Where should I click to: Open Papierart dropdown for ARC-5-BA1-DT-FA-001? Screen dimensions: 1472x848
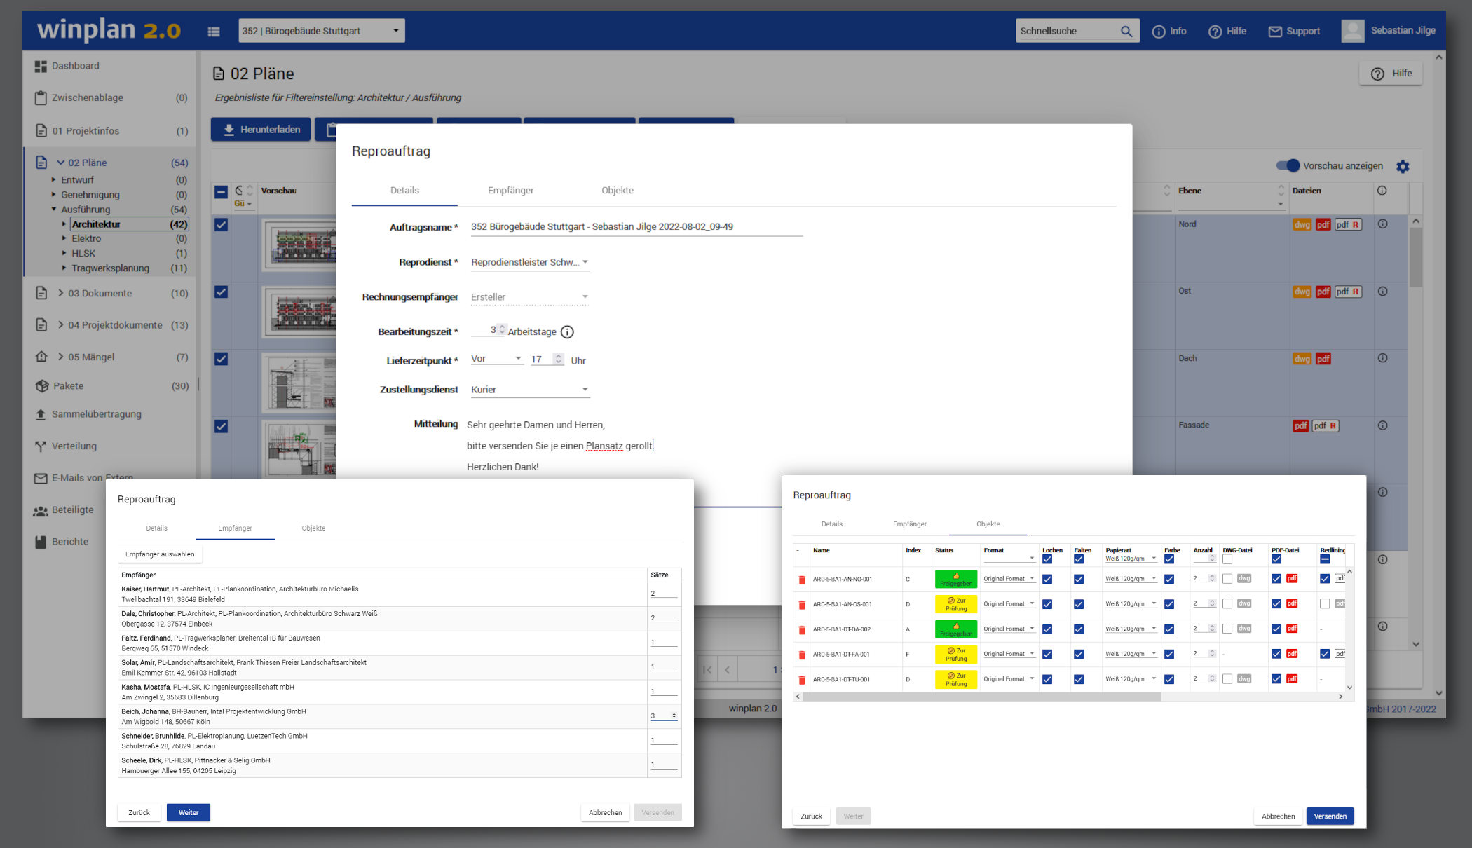click(x=1131, y=654)
